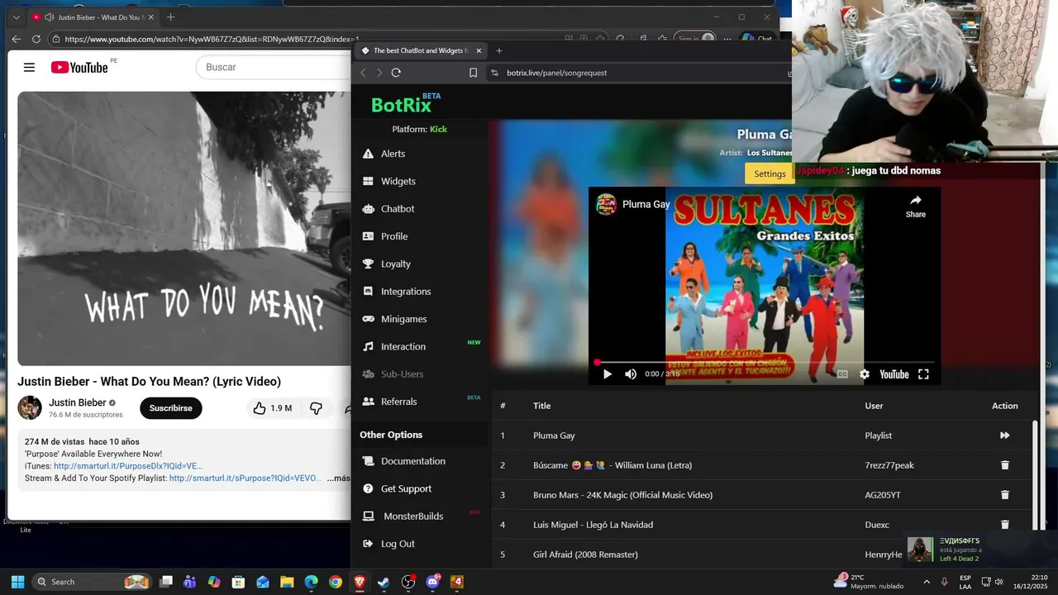Click the YouTube logo
The width and height of the screenshot is (1058, 595).
79,67
